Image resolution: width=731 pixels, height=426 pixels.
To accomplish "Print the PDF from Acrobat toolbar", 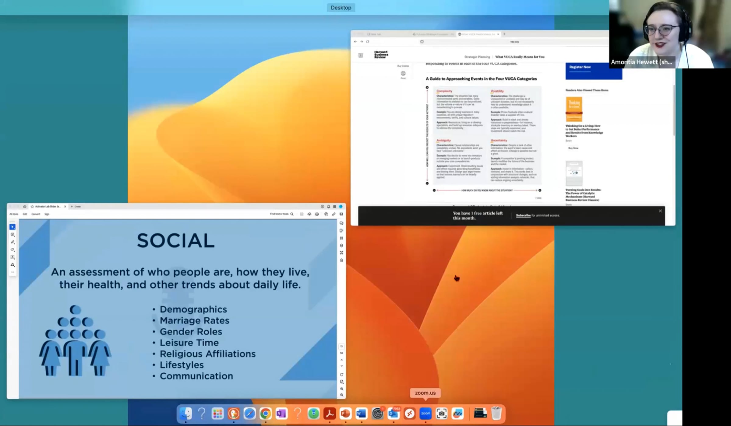I will 317,214.
